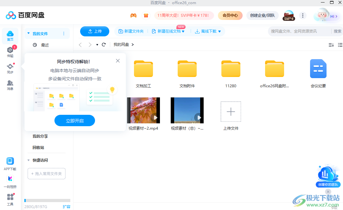Open the 视频素材（总） video thumbnail
Viewport: 343px width, 210px height.
pyautogui.click(x=187, y=110)
